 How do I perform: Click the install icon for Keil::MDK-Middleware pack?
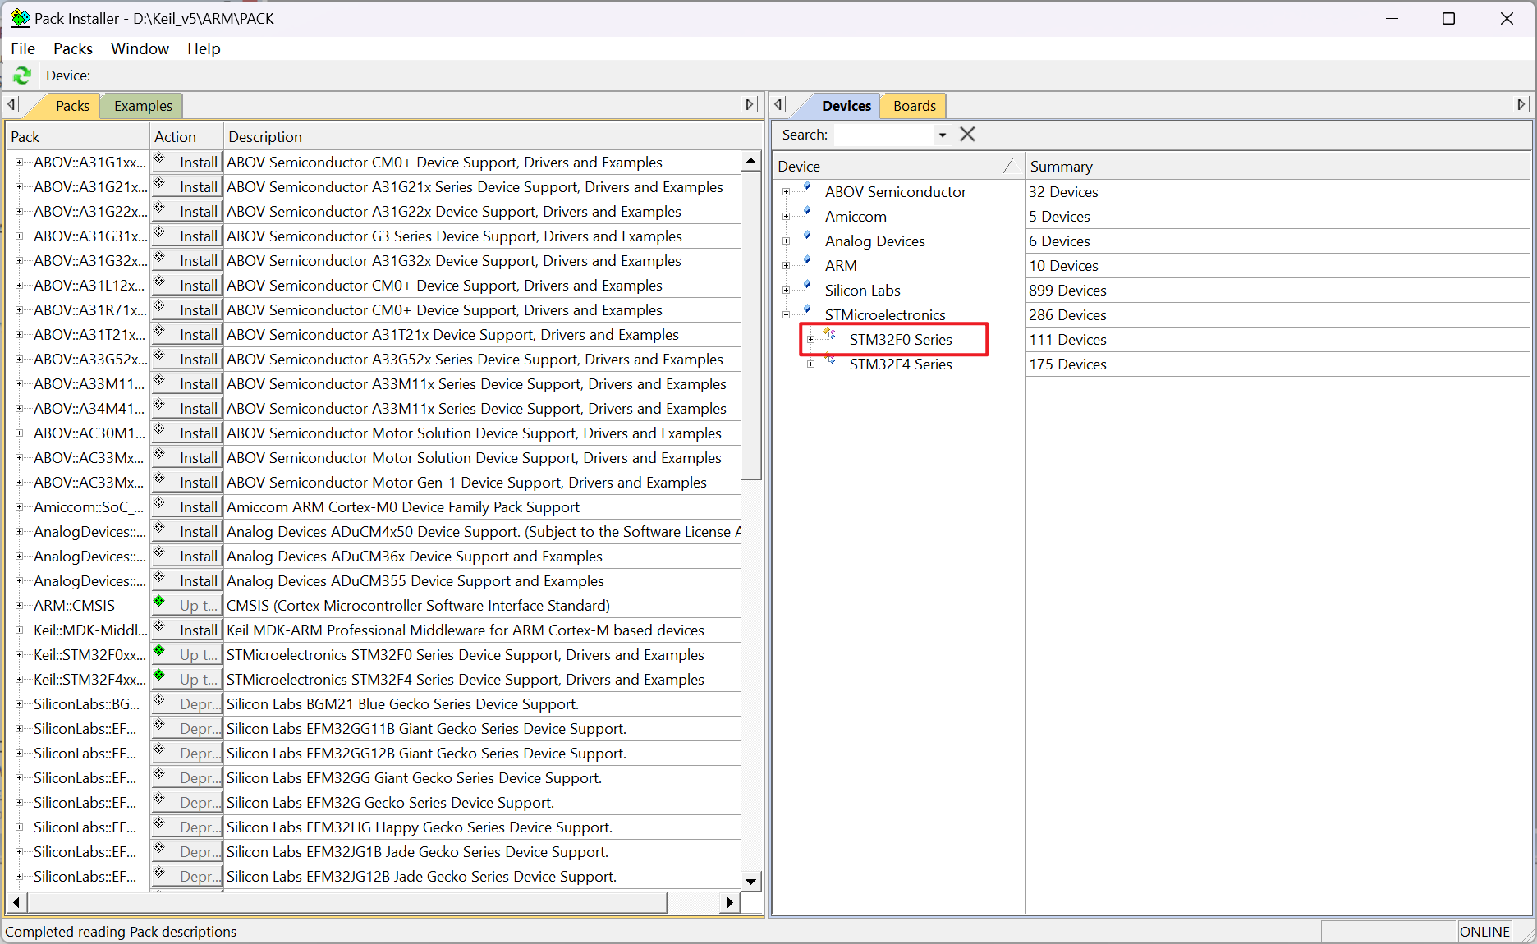[159, 626]
